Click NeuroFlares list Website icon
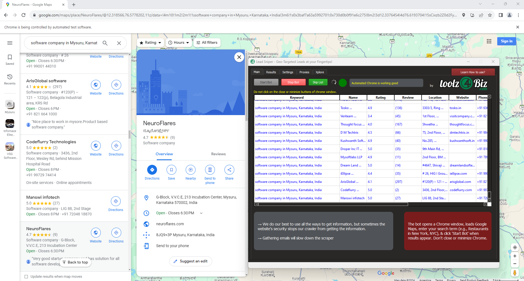The image size is (524, 281). pos(96,233)
